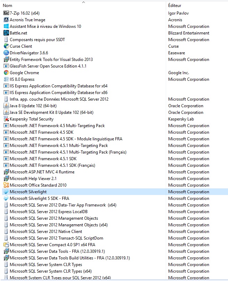The width and height of the screenshot is (228, 281).
Task: Click SQL Server 2012 Express LocalDB icon
Action: (x=6, y=212)
